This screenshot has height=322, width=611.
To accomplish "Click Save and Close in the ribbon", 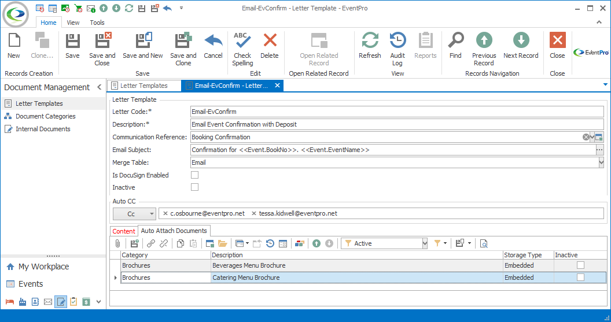I will pos(102,50).
